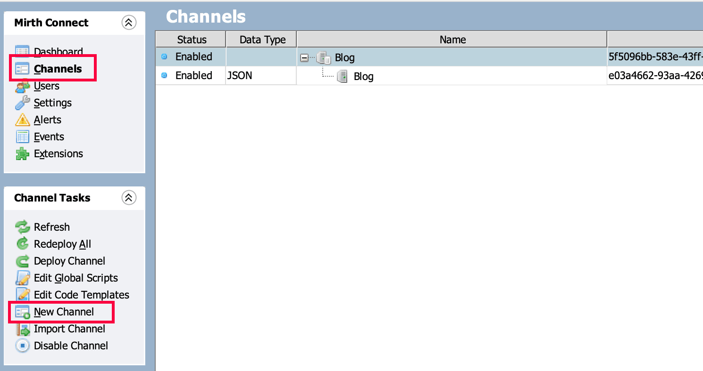Screen dimensions: 703x371
Task: Click the Refresh arrows icon
Action: tap(22, 227)
